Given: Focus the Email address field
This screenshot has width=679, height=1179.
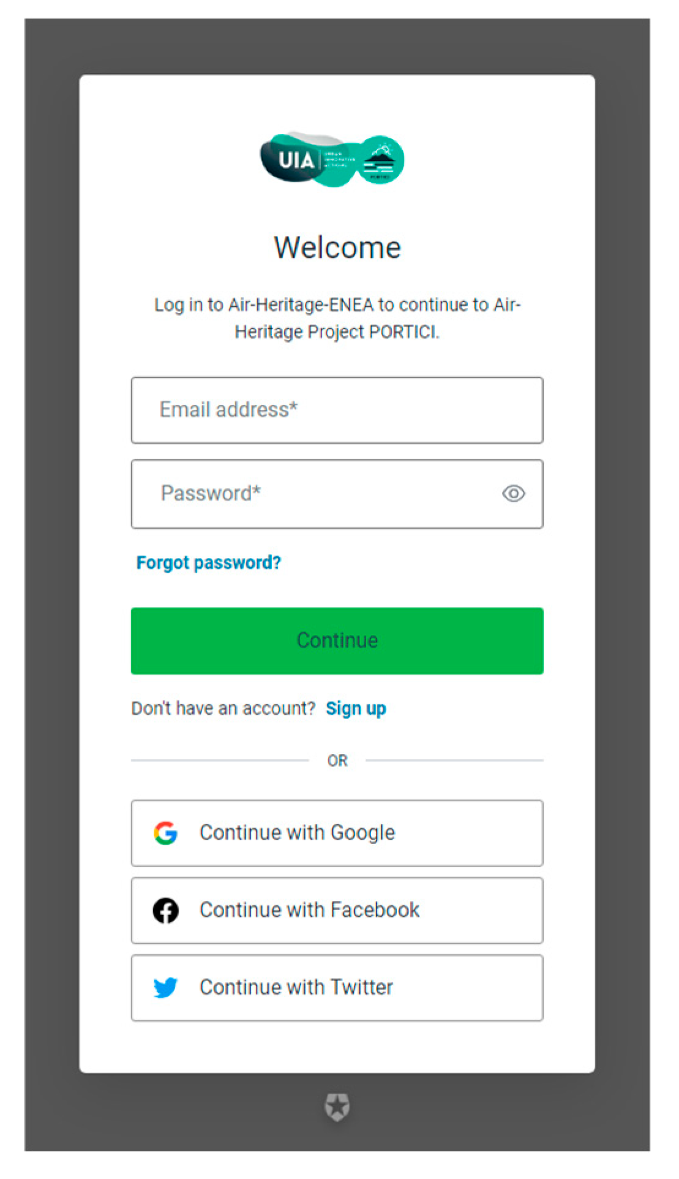Looking at the screenshot, I should tap(337, 410).
